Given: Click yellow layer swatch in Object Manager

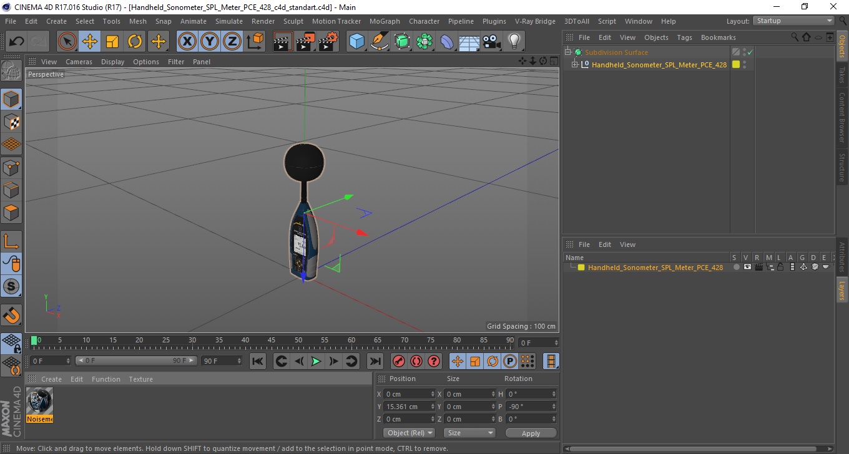Looking at the screenshot, I should click(736, 64).
